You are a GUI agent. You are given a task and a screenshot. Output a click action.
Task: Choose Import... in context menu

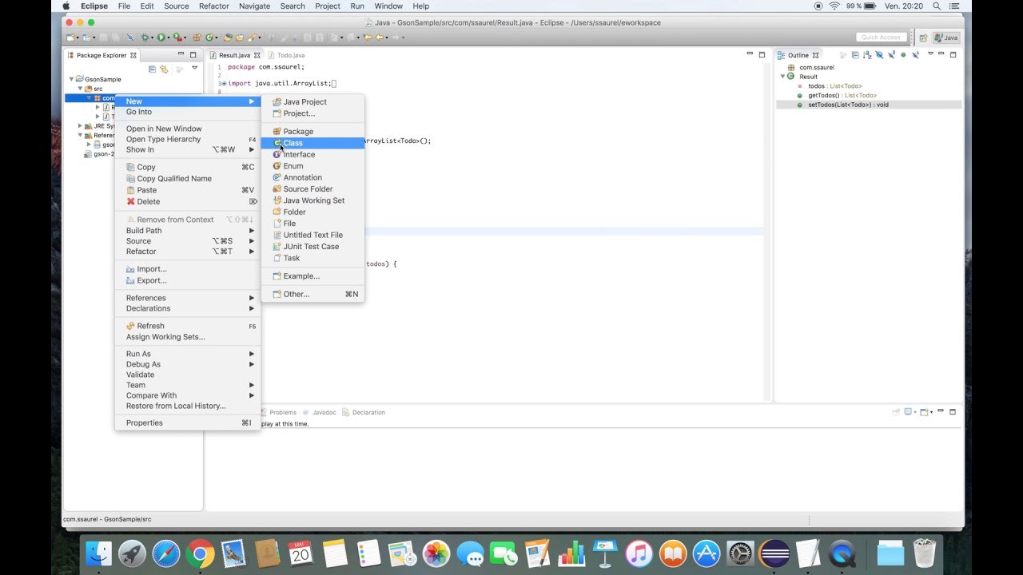(188, 269)
